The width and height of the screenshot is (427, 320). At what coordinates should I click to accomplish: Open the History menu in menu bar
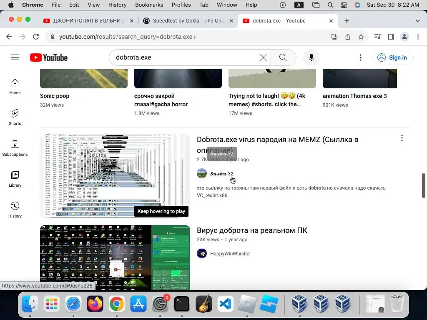point(117,5)
